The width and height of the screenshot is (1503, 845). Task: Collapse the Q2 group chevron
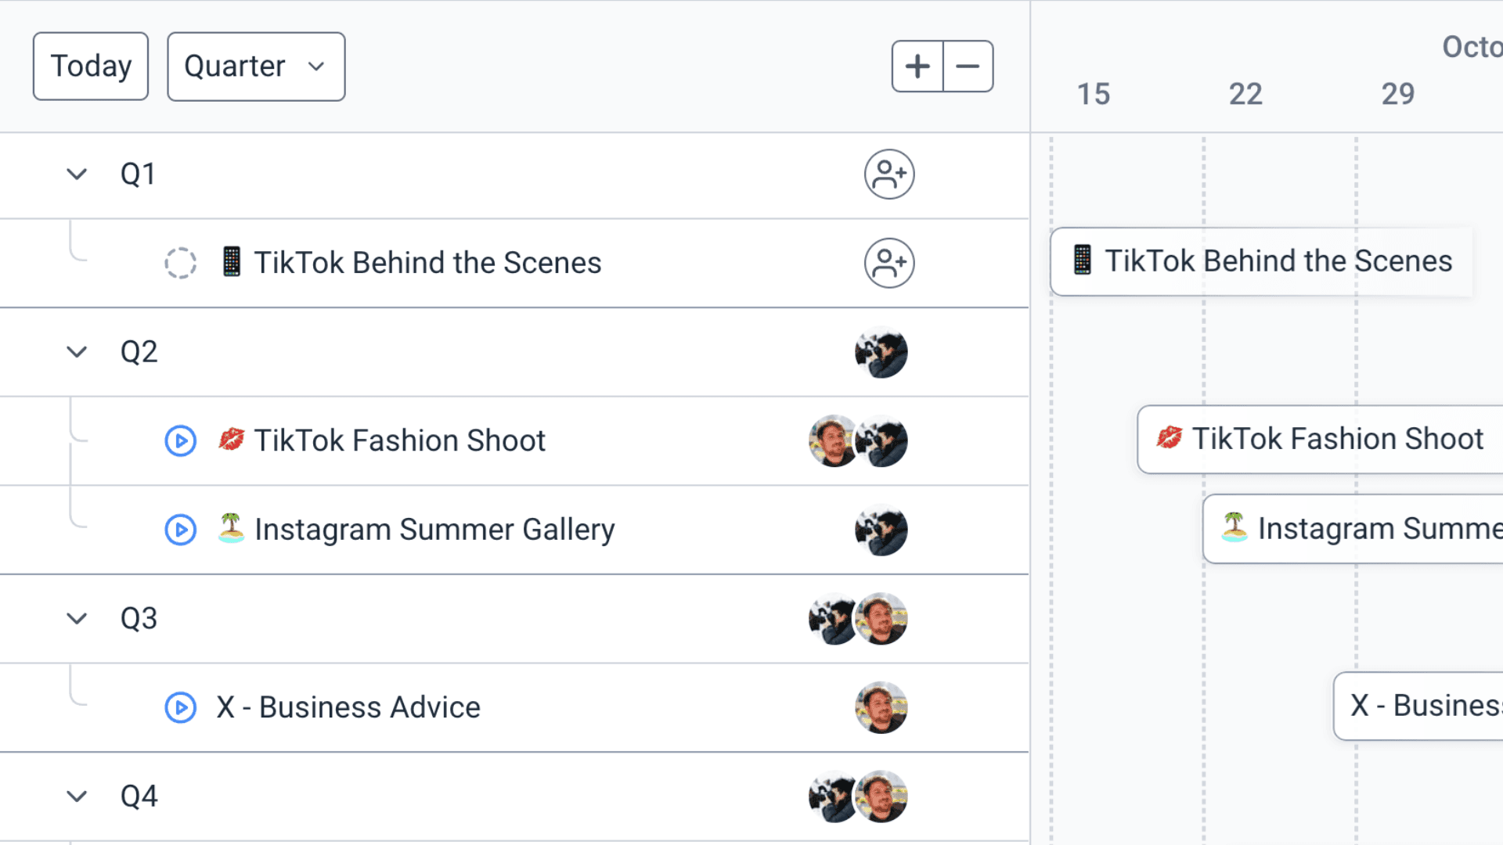77,352
